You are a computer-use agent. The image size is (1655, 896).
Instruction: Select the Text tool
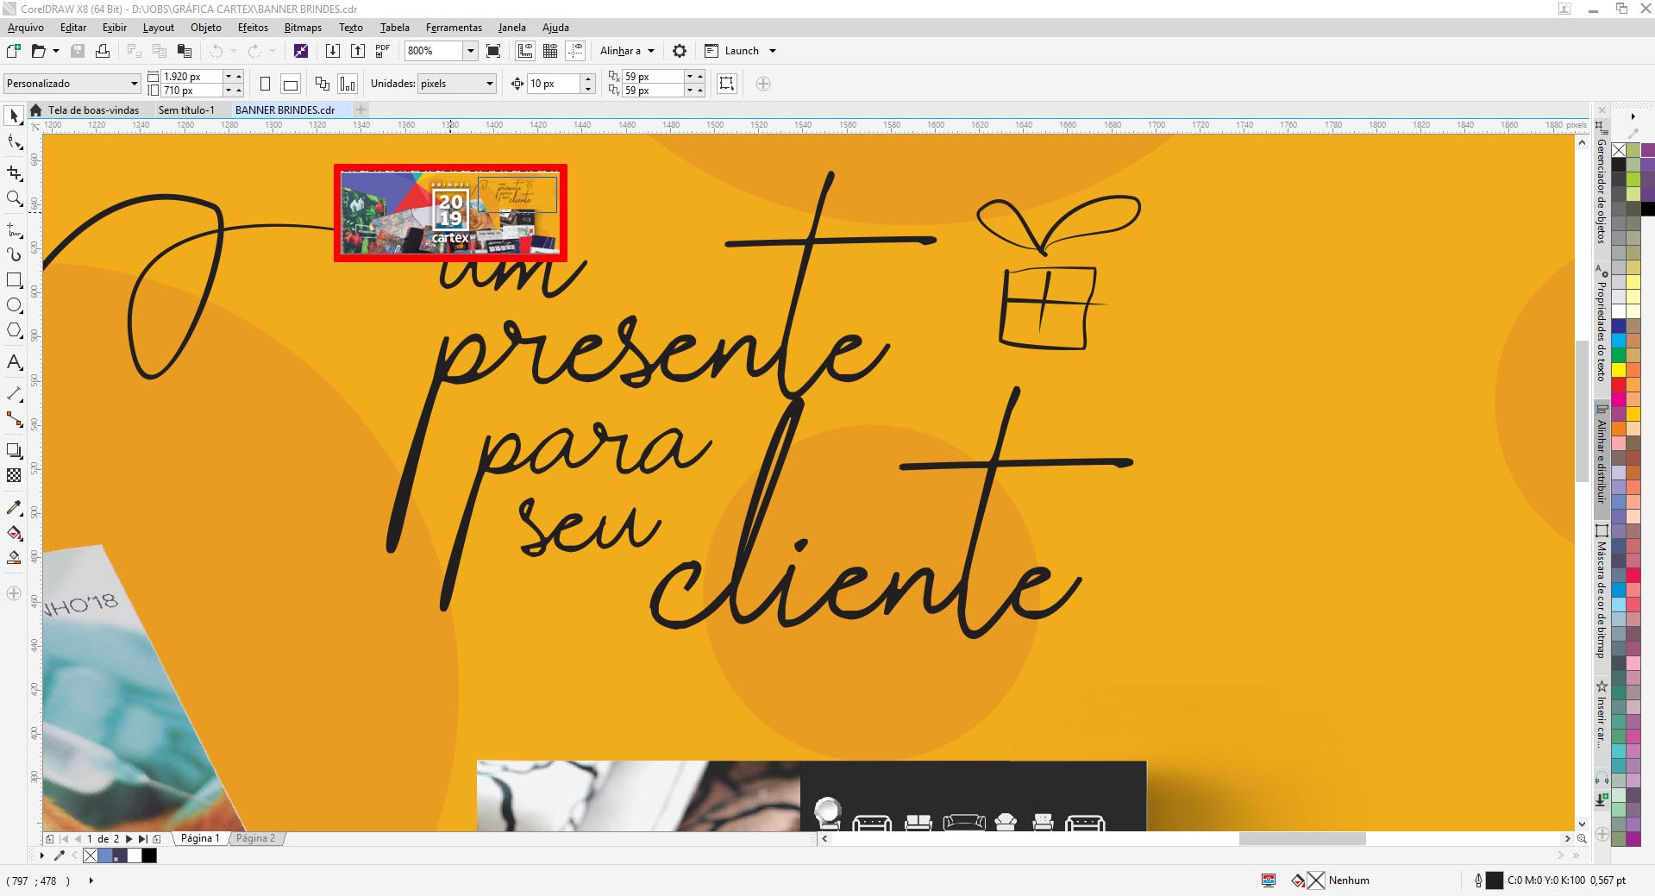14,362
